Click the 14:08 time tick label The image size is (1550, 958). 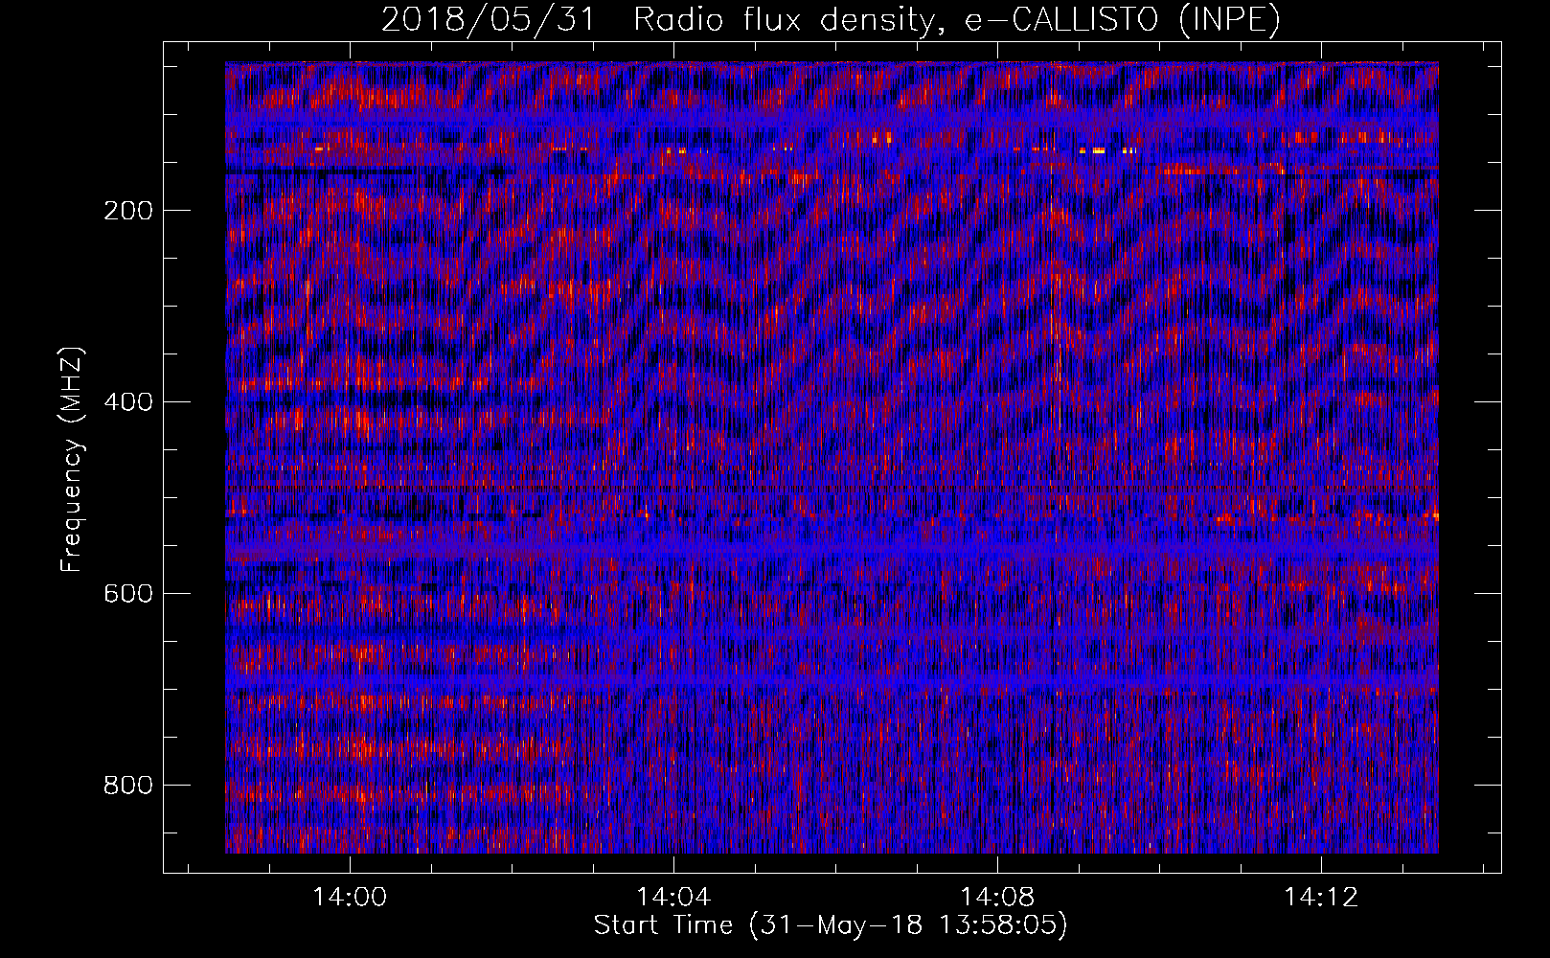click(997, 898)
